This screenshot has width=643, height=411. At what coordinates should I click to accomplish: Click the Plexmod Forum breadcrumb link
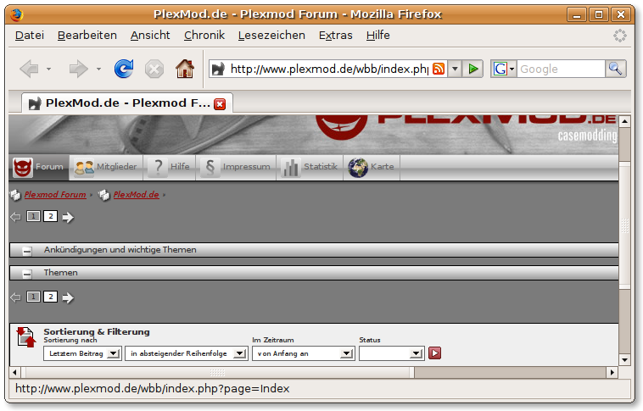tap(55, 195)
